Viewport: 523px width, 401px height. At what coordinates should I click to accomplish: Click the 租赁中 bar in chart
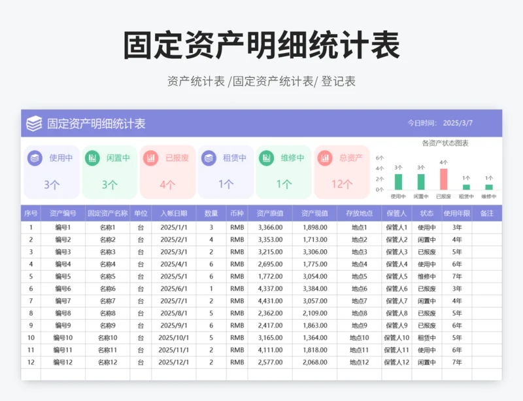tap(466, 187)
